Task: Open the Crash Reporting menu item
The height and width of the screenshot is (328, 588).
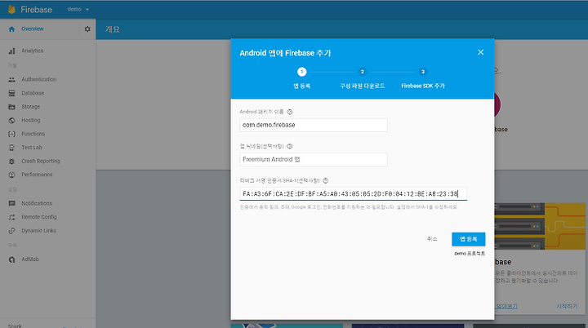Action: (x=41, y=162)
